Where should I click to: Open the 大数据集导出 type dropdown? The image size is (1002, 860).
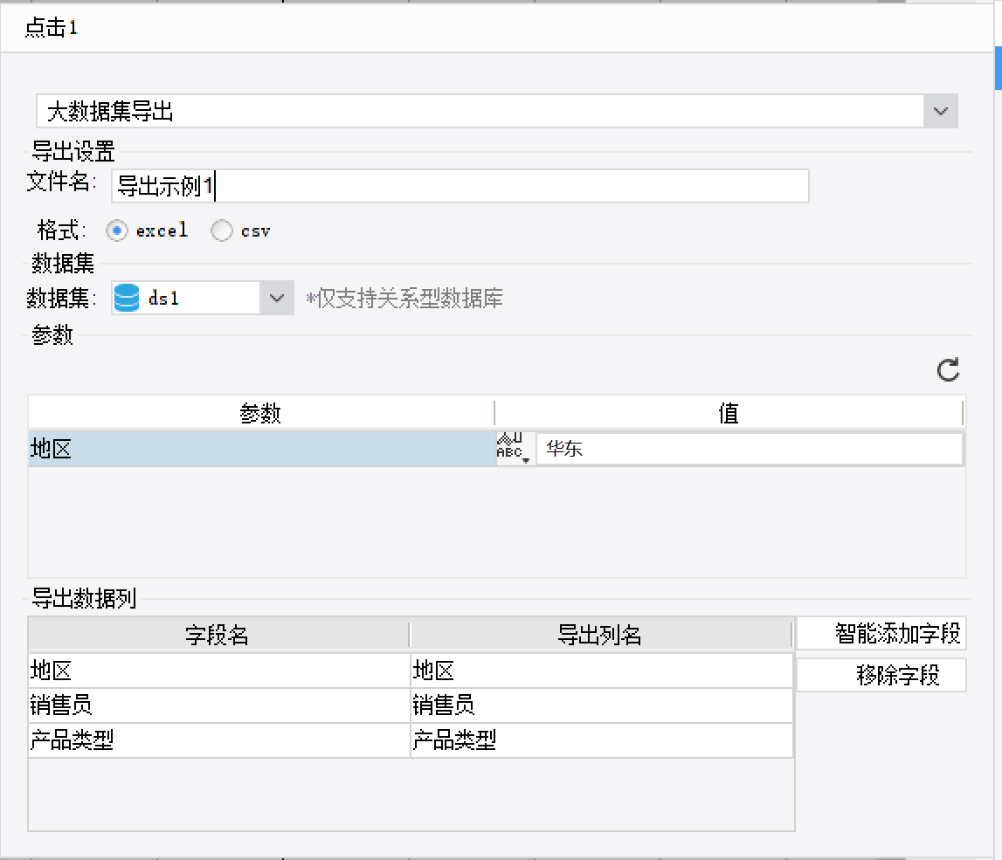click(941, 112)
